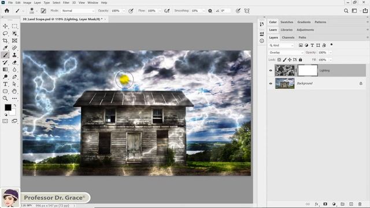Switch to the Swatches tab
Screen dimensions: 370x208
tap(287, 22)
